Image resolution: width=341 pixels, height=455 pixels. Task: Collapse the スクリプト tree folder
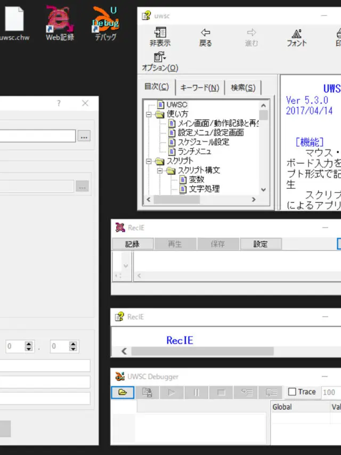(x=149, y=161)
